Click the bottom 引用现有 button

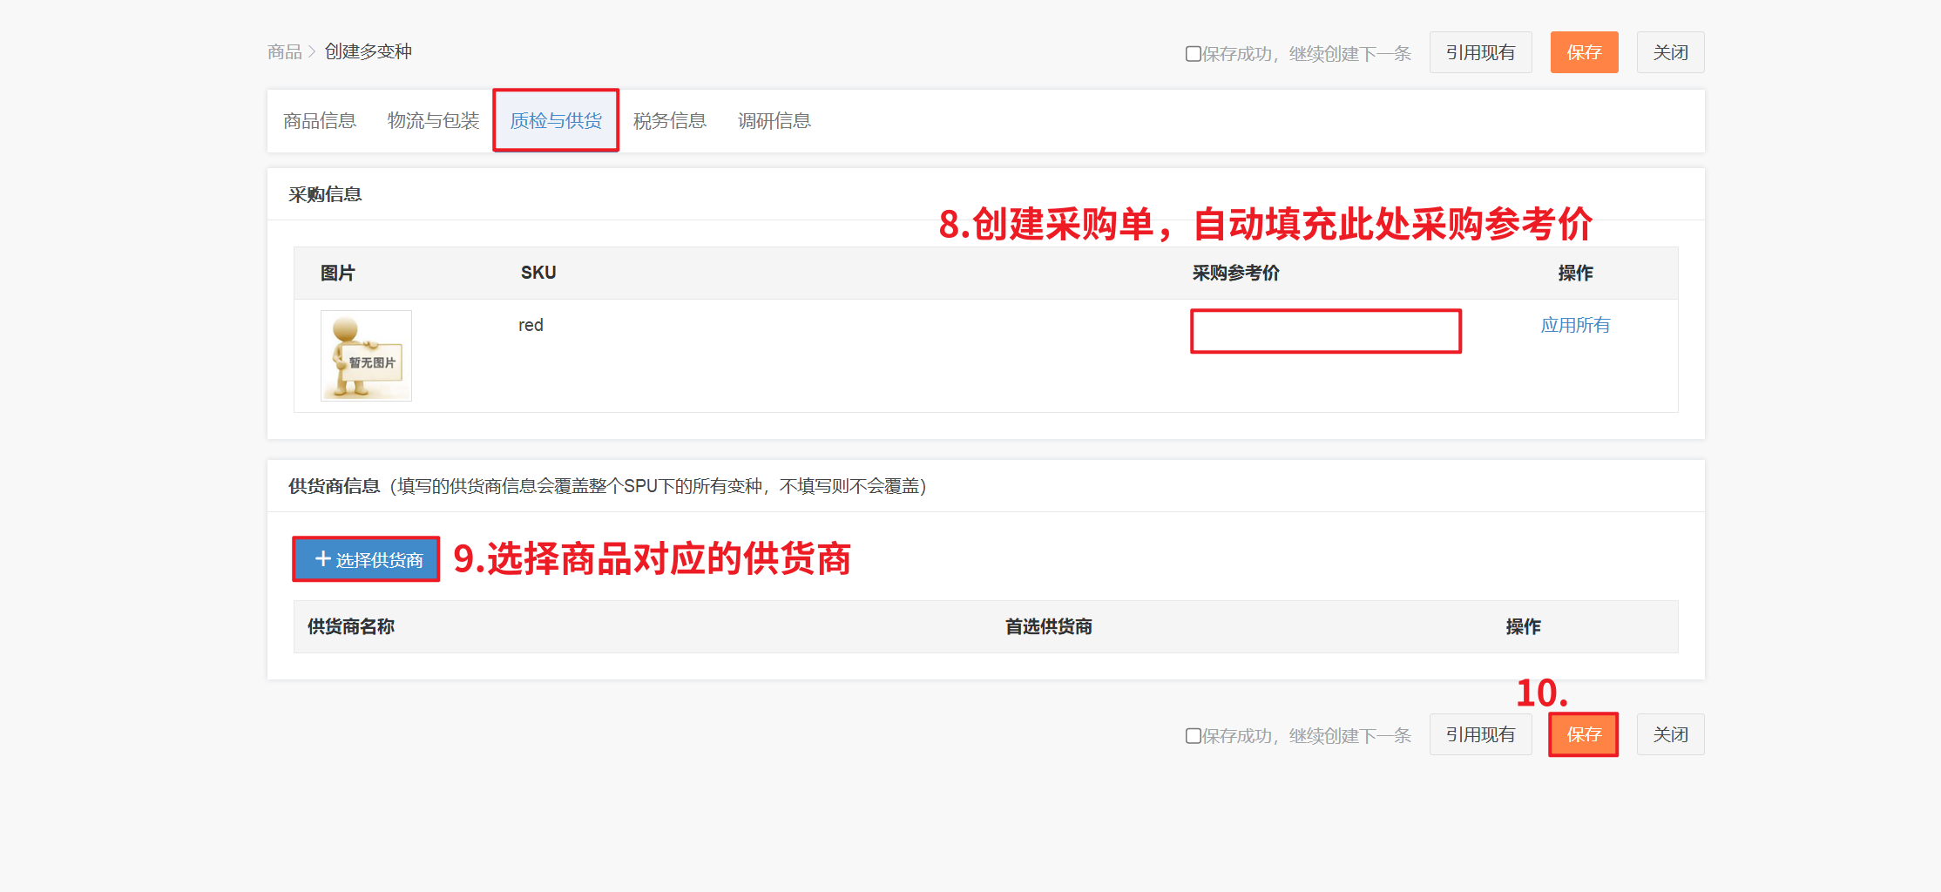1480,735
